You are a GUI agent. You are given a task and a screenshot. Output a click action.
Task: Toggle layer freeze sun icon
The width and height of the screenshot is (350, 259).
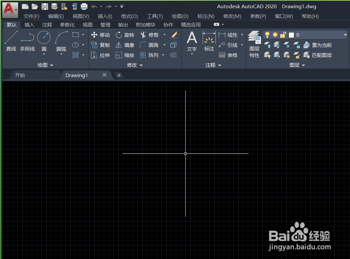coord(275,35)
